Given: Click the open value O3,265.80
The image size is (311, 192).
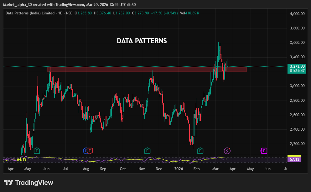Looking at the screenshot, I should [83, 13].
